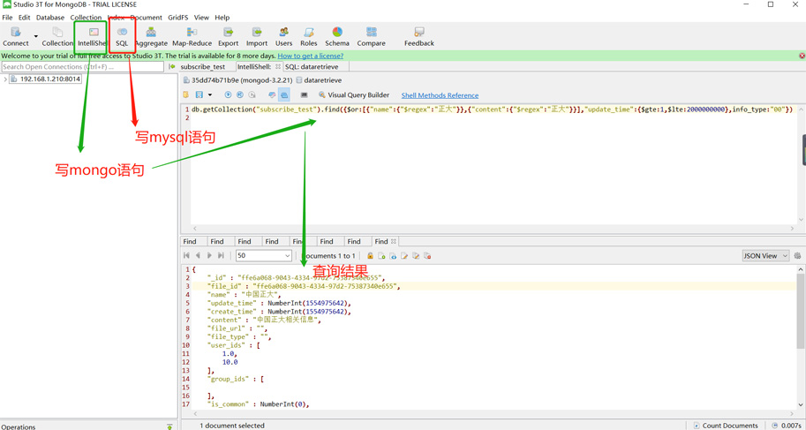Toggle the read-only lock in results toolbar

[370, 256]
